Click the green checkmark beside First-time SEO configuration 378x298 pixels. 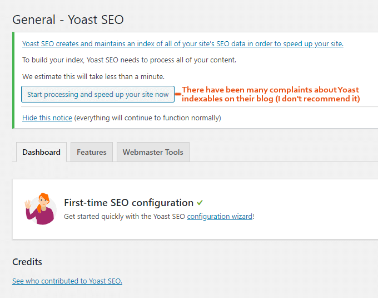[x=200, y=202]
